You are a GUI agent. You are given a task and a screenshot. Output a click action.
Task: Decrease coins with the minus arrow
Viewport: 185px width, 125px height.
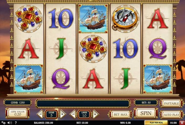pos(41,114)
